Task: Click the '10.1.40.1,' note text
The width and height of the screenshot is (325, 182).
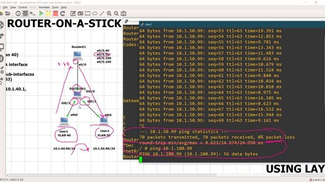Action: (x=16, y=89)
